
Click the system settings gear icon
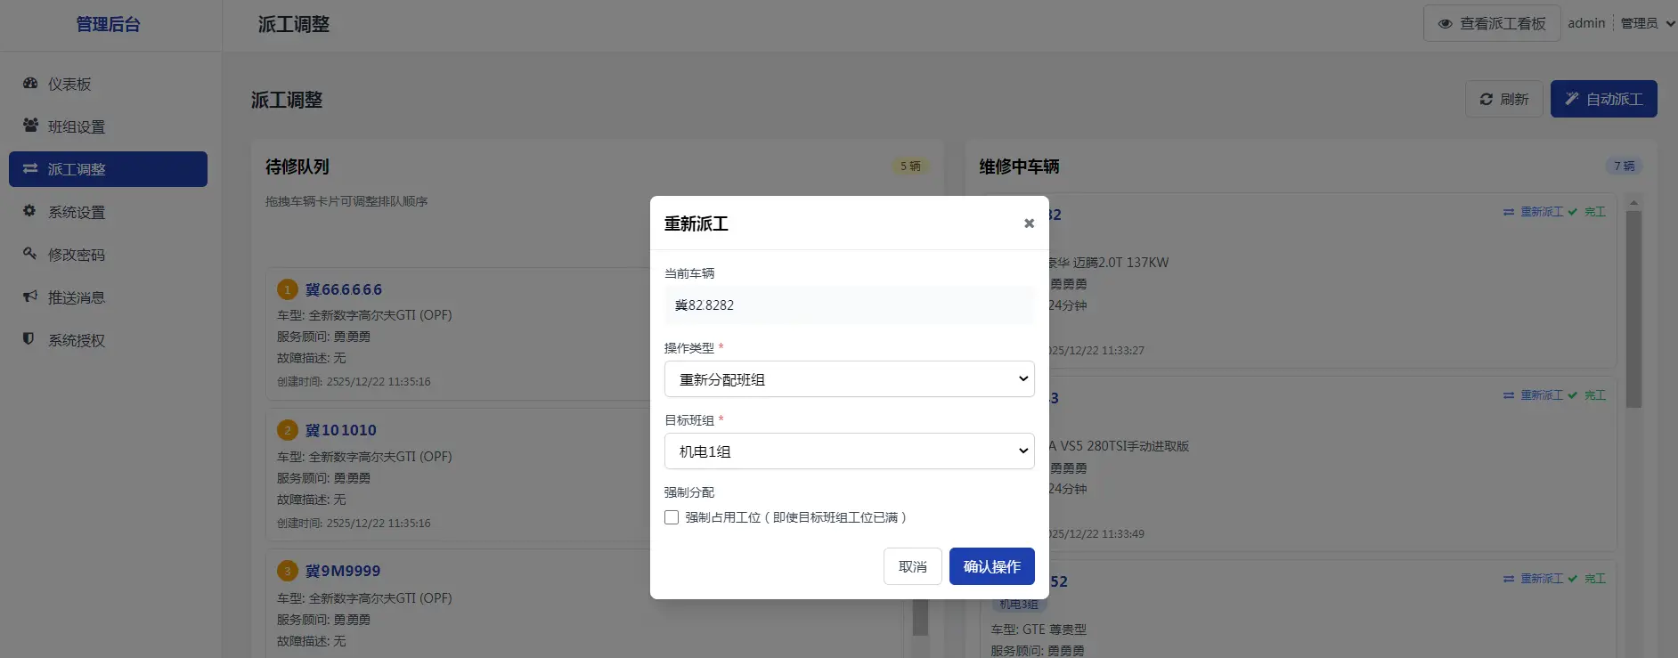(29, 211)
